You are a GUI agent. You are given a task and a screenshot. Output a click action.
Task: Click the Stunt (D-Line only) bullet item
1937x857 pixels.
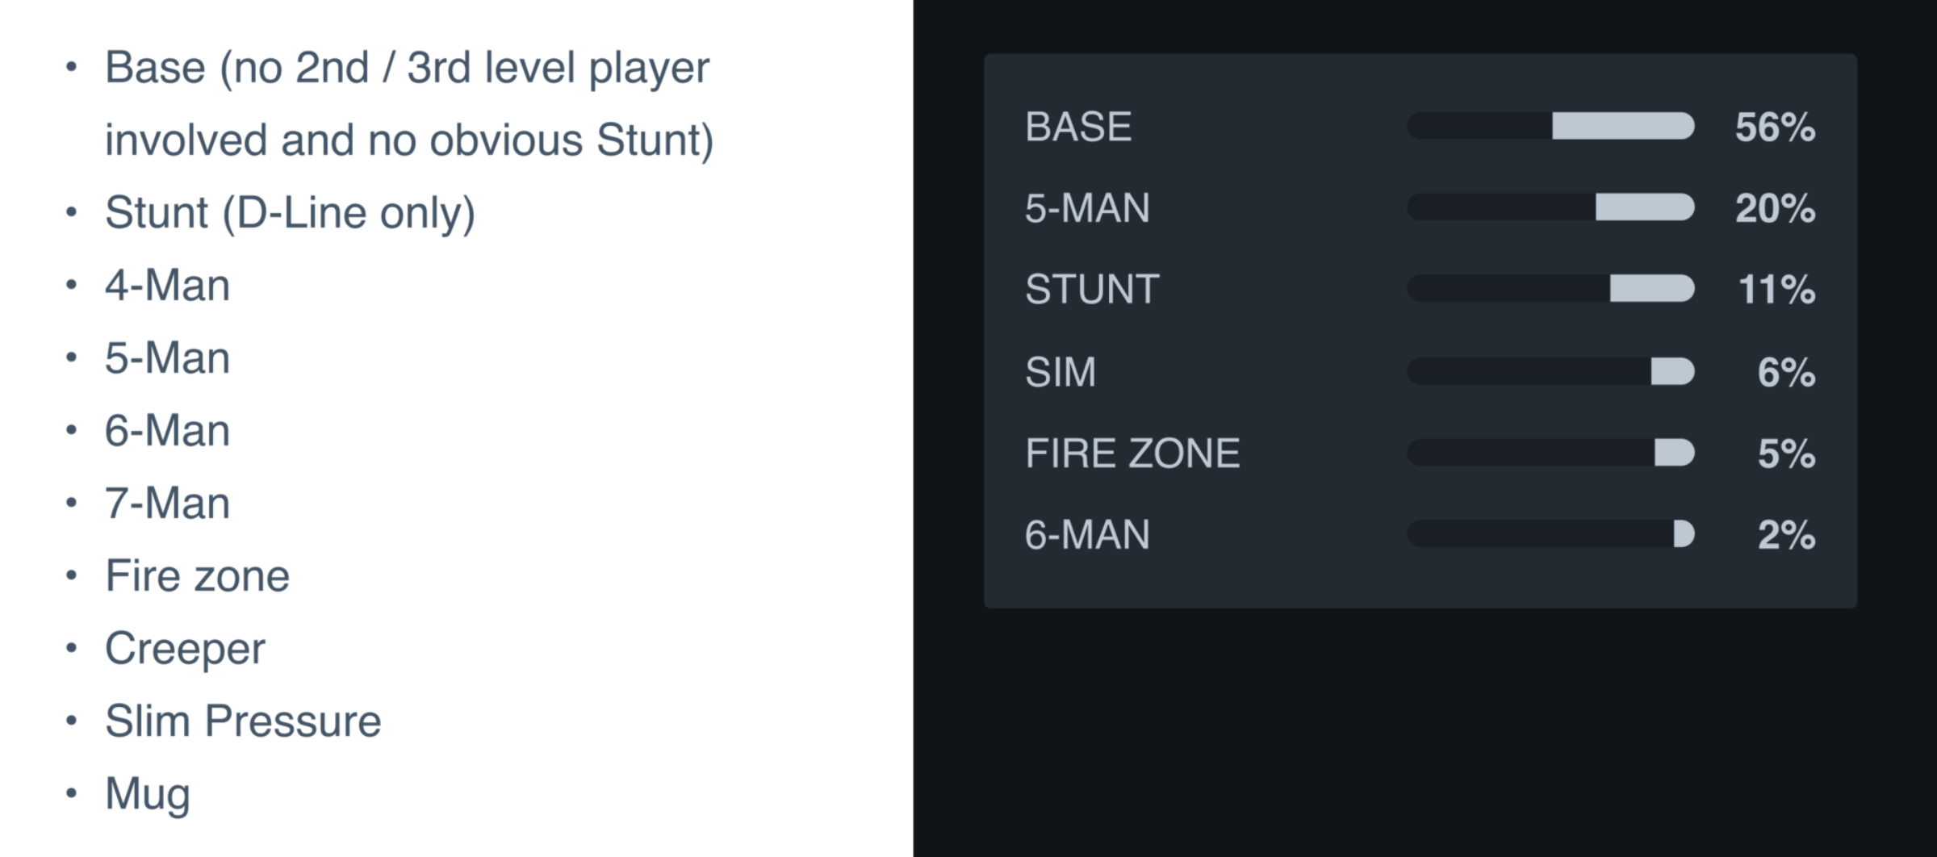[290, 213]
